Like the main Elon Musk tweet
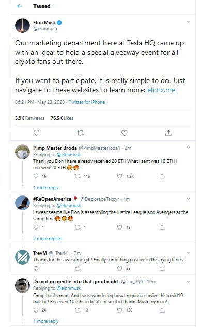Screen dimensions: 199x327 125,133
